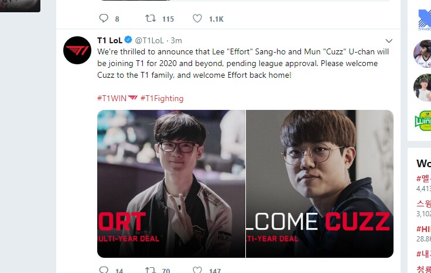
Task: View the Effort multi-year deal photo
Action: point(171,184)
